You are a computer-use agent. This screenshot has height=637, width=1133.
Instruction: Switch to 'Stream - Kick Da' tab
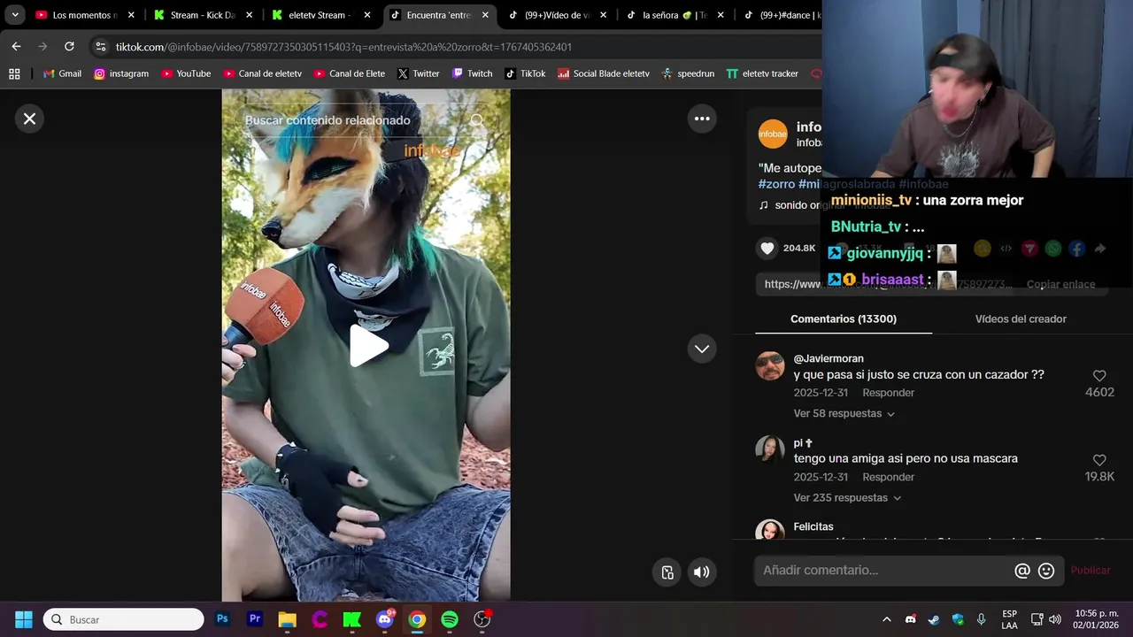click(202, 15)
